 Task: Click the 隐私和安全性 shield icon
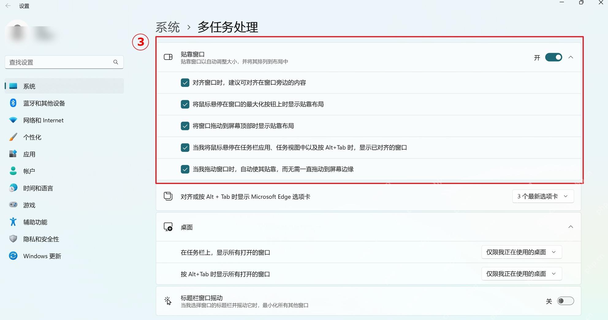click(x=13, y=239)
